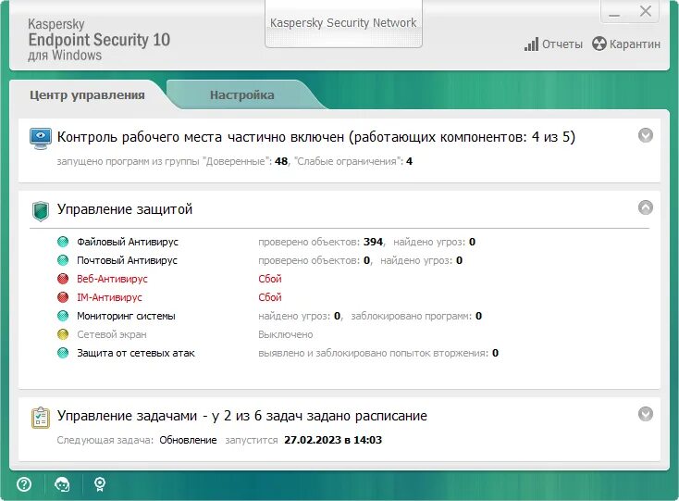679x501 pixels.
Task: Select the Почтовый Антивирус component
Action: 127,260
